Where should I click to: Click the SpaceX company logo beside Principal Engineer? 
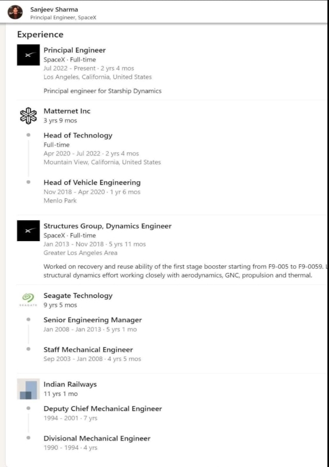(29, 57)
